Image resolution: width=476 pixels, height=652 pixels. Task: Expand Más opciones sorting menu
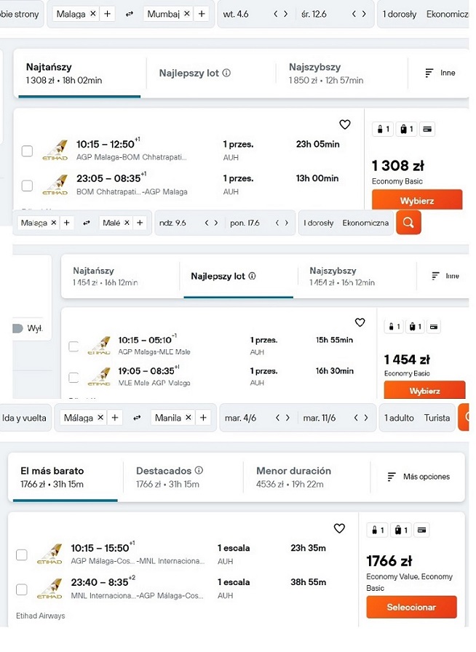419,477
